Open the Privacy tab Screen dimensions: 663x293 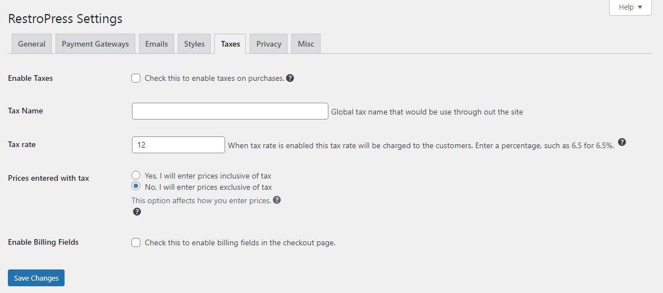[268, 44]
